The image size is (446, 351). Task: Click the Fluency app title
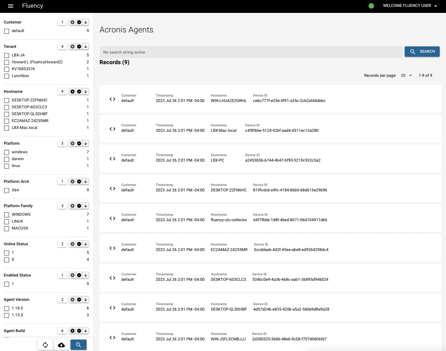[32, 6]
